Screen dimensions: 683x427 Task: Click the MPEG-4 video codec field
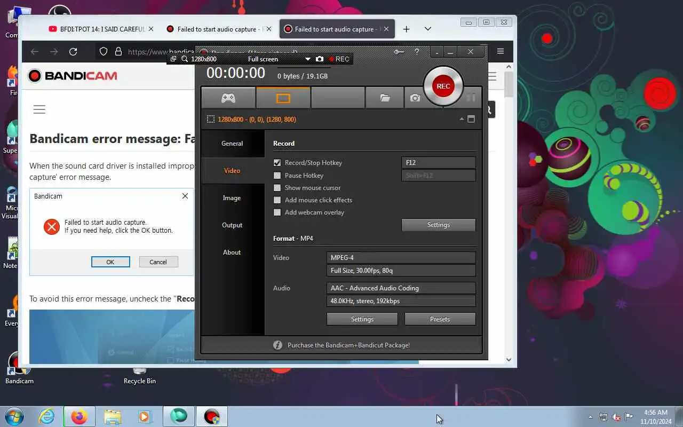(x=401, y=257)
